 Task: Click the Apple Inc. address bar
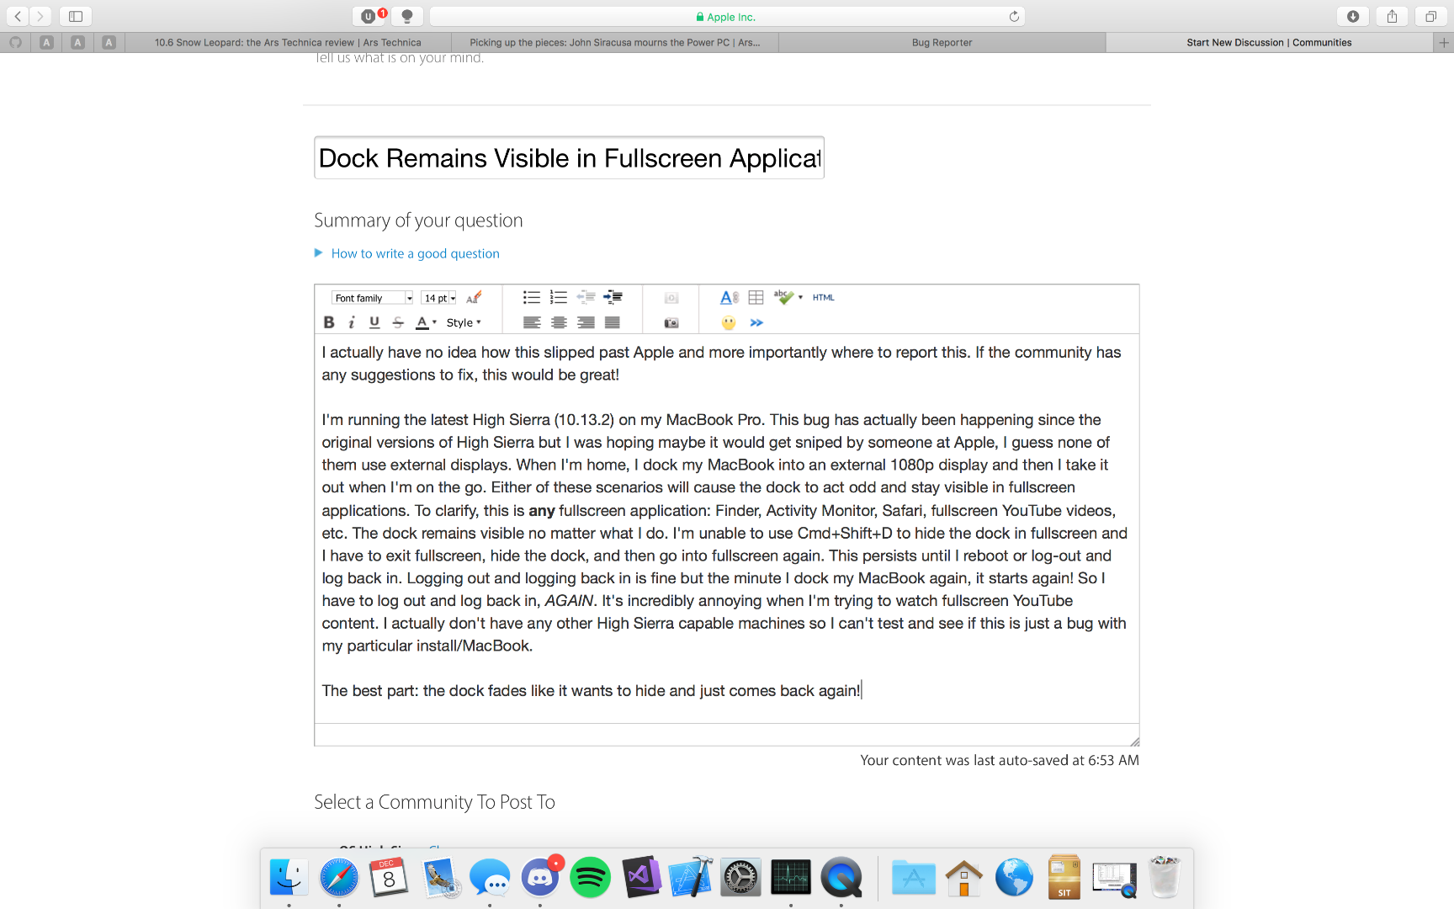(727, 16)
